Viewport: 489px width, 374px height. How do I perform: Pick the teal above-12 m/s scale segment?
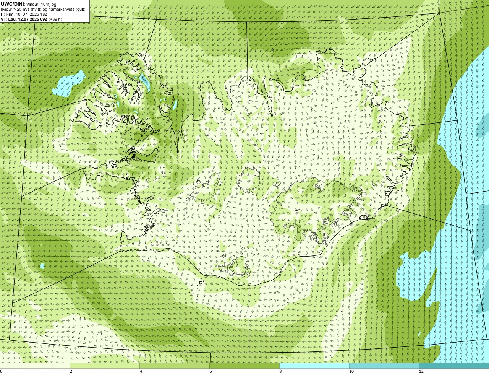point(454,366)
